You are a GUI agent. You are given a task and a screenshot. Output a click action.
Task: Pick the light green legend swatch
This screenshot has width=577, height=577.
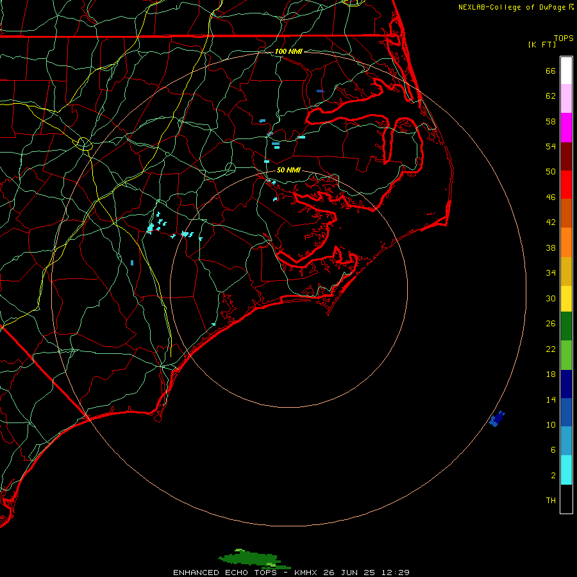pyautogui.click(x=566, y=355)
